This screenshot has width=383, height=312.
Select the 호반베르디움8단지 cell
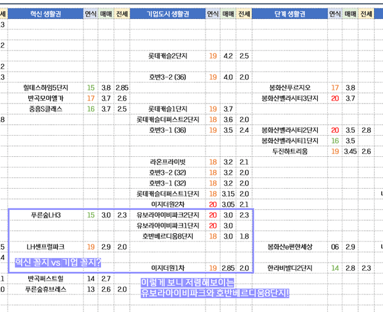pos(167,237)
